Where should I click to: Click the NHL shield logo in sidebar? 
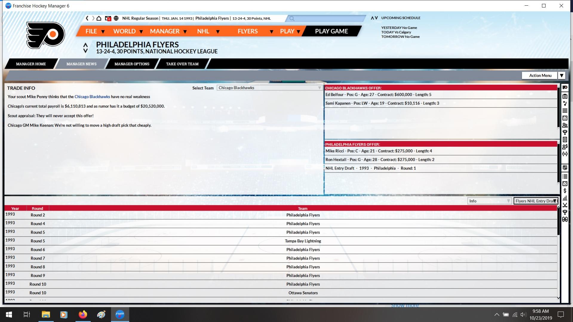click(x=565, y=168)
